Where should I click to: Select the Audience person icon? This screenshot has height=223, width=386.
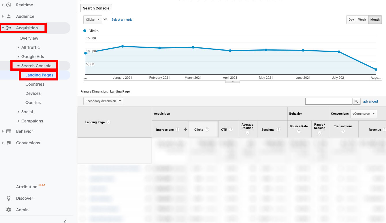(8, 16)
